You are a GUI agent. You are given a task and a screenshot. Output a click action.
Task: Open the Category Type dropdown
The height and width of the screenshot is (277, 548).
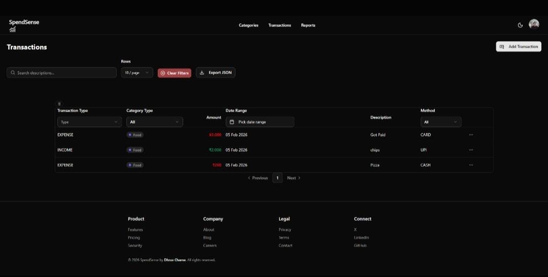pos(154,122)
